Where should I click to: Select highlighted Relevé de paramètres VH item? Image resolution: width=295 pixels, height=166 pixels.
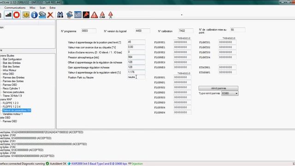(x=17, y=111)
